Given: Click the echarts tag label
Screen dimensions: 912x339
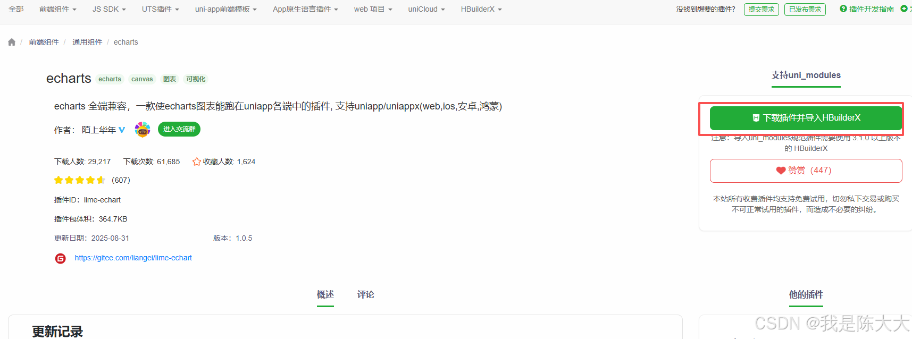Looking at the screenshot, I should pyautogui.click(x=110, y=79).
